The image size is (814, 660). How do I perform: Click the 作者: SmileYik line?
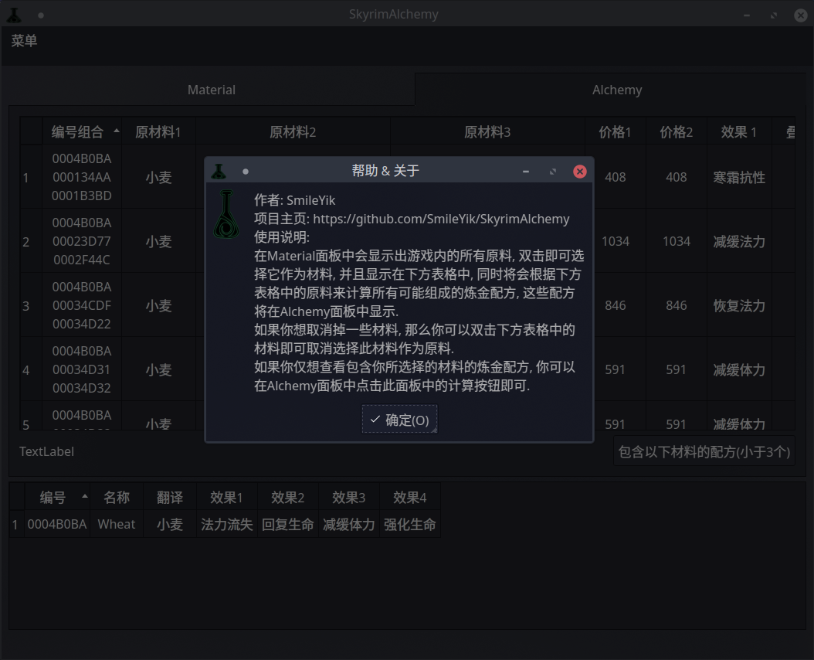point(294,200)
